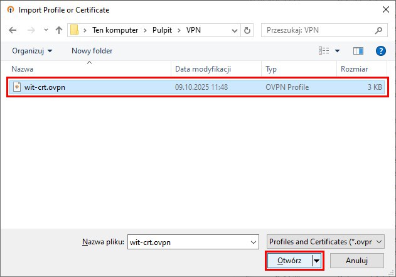Refresh the VPN folder contents

coord(247,30)
